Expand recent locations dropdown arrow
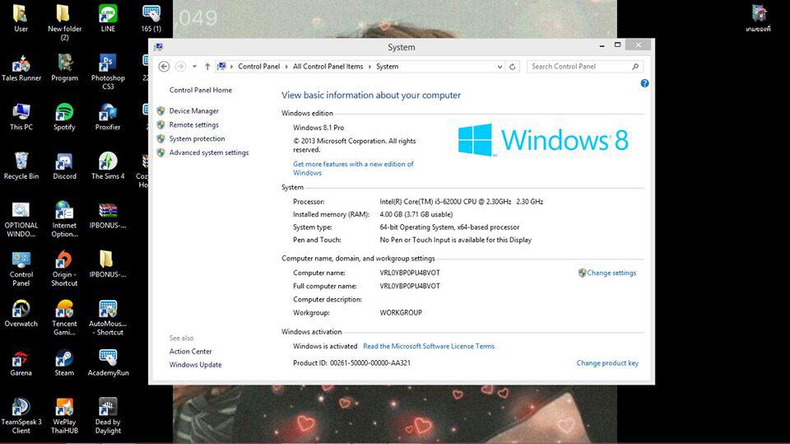Image resolution: width=790 pixels, height=444 pixels. coord(194,67)
